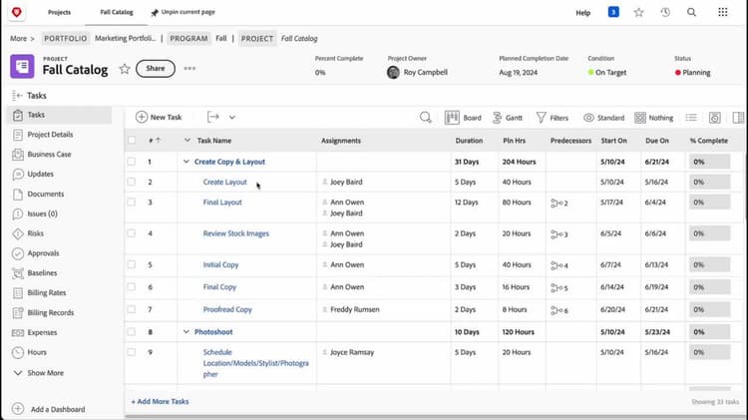Click the task list search magnifier

click(426, 118)
